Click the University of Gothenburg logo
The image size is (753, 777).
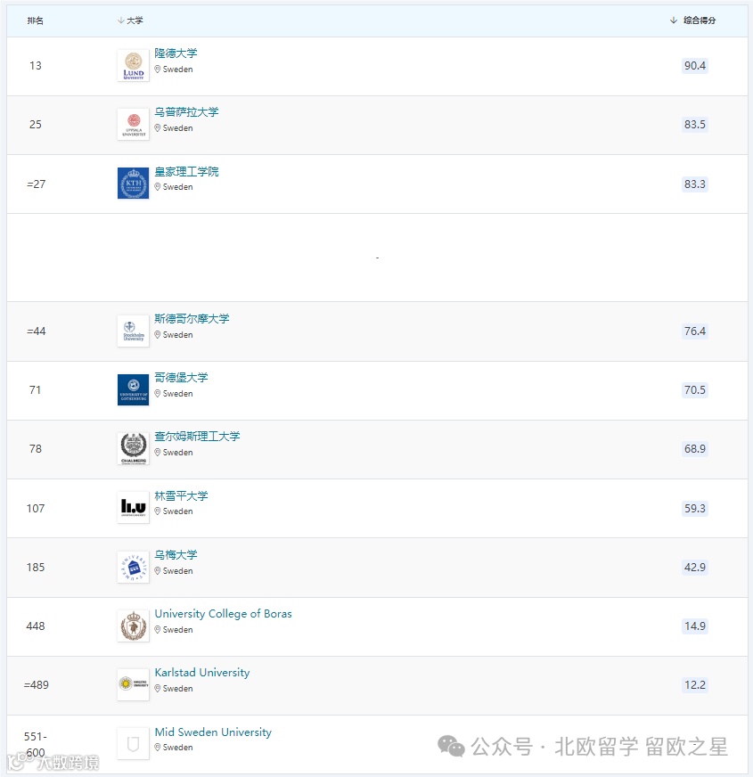pos(134,390)
